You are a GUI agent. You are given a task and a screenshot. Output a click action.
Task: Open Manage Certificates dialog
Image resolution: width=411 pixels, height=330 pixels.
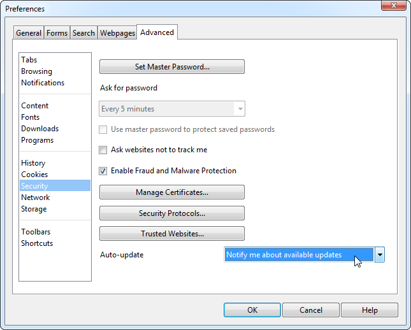point(172,192)
